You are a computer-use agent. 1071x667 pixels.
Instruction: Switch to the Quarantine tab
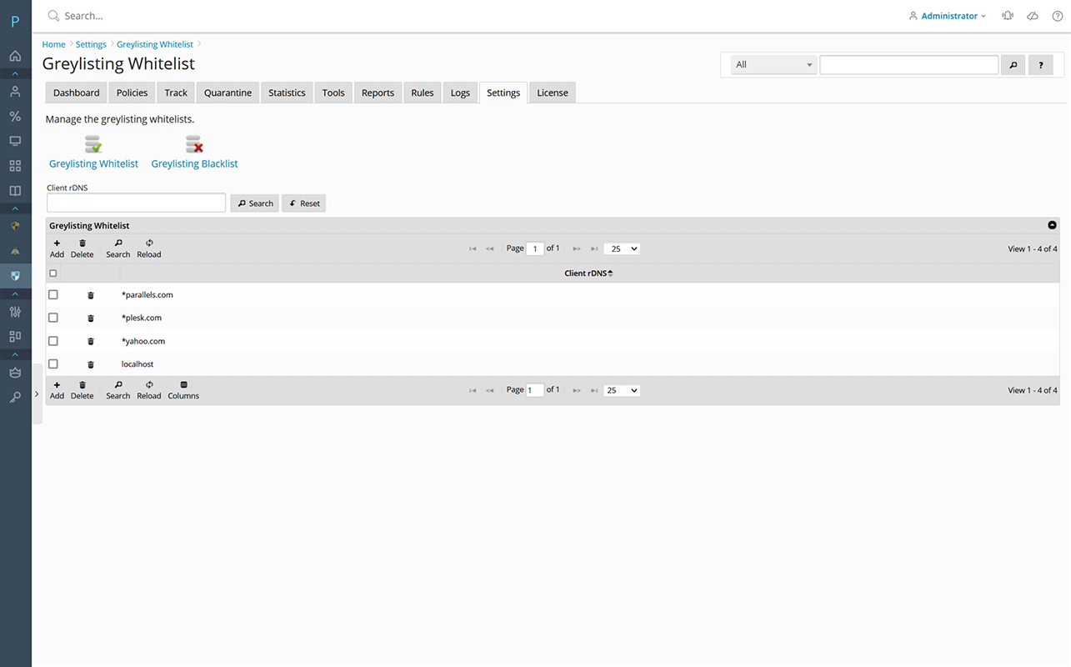(x=228, y=93)
